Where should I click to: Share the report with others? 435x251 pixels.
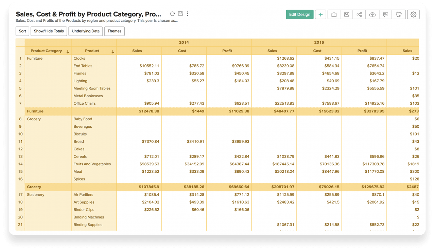click(x=359, y=14)
